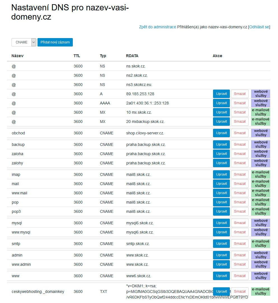Remove the backup CNAME record

pyautogui.click(x=240, y=144)
